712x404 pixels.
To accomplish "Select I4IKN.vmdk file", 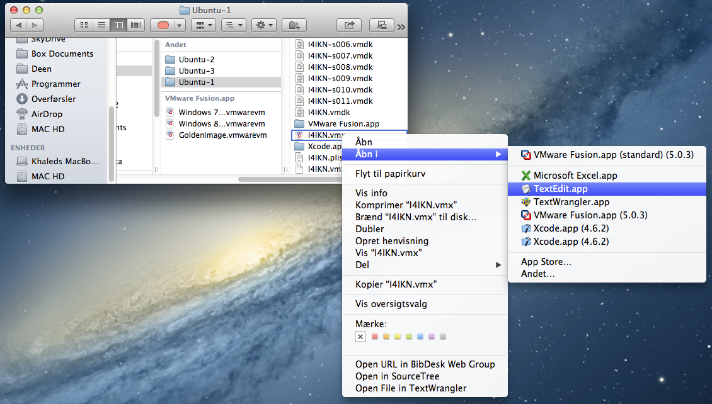I will pos(329,113).
